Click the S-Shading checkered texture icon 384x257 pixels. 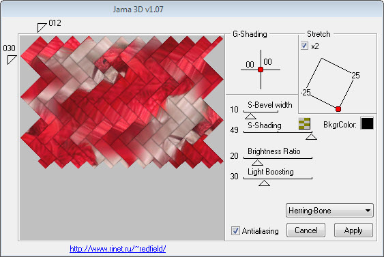coord(304,123)
